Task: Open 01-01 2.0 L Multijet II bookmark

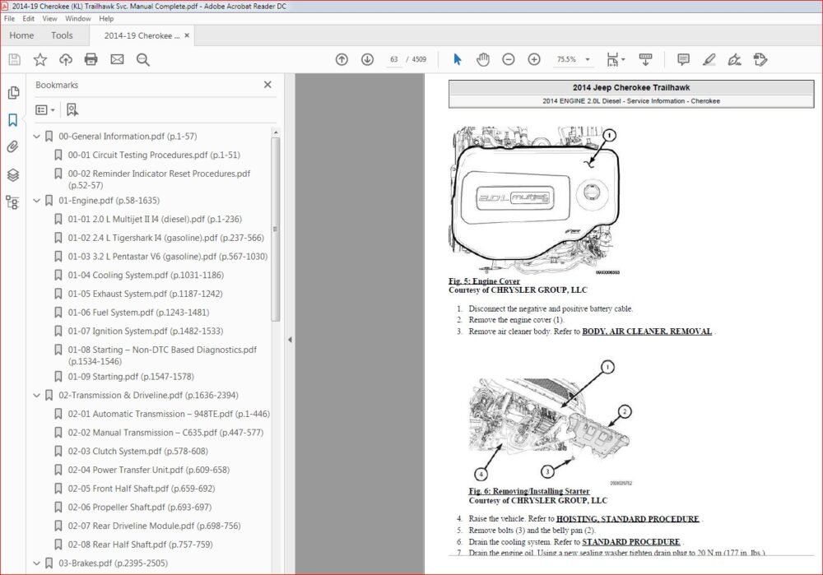Action: (x=155, y=219)
